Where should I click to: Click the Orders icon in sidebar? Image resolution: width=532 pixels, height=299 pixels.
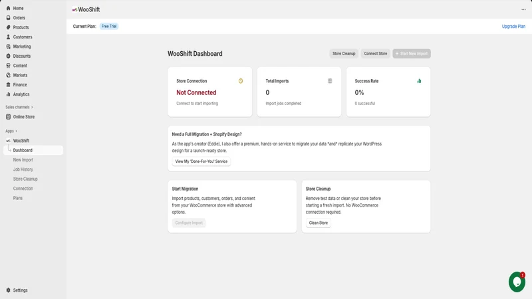pos(8,18)
